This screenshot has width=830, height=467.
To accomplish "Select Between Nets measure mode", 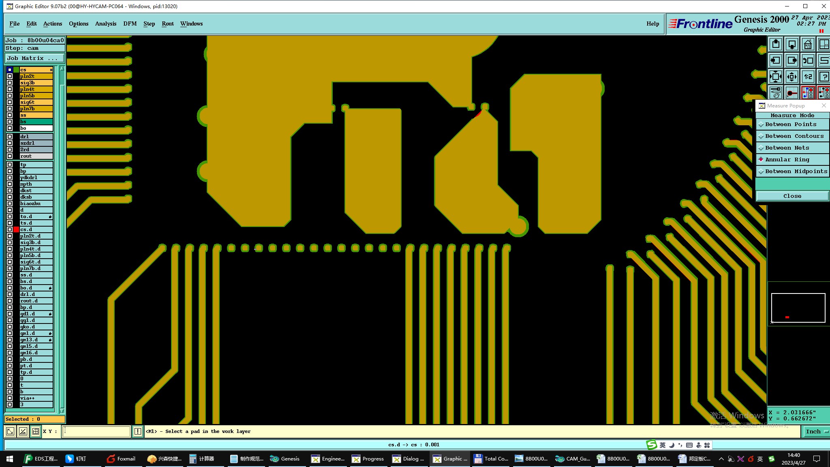I will click(x=792, y=148).
